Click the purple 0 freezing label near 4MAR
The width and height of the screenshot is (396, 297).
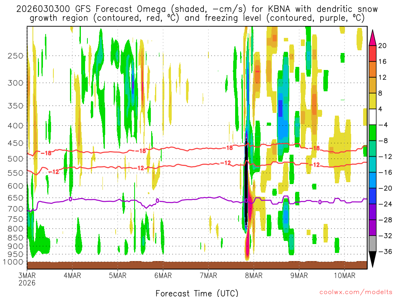(70, 199)
